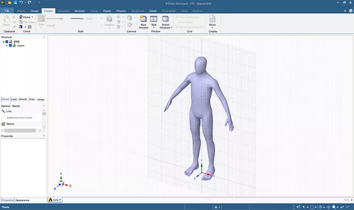This screenshot has height=210, width=354.
Task: Switch to the Appearance panel tab
Action: (22, 200)
